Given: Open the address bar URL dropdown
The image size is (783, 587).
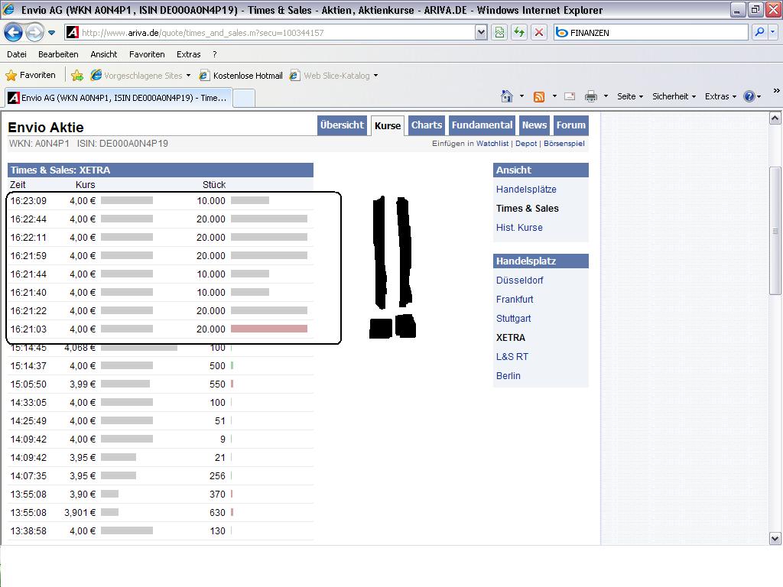Looking at the screenshot, I should tap(481, 32).
